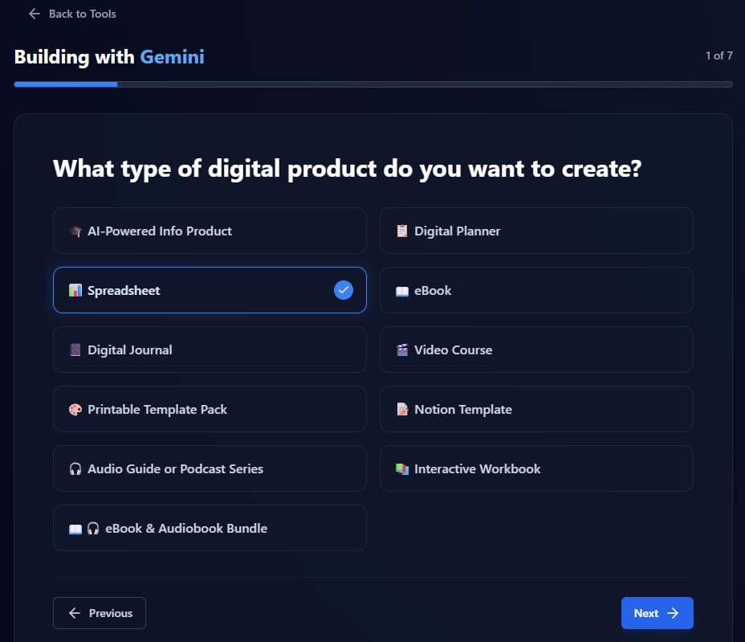The height and width of the screenshot is (642, 745).
Task: Click the Gemini text in the heading
Action: [172, 57]
